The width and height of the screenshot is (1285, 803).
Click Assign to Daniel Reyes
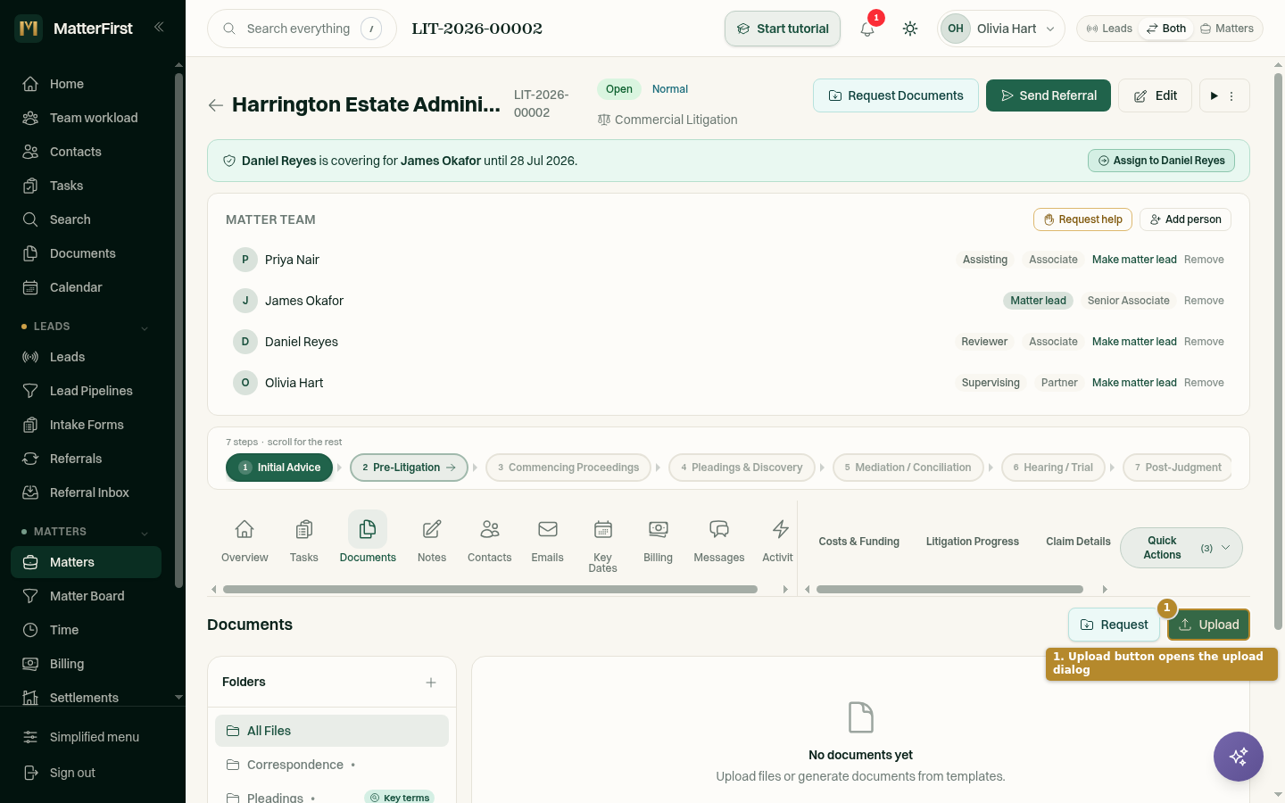1161,161
